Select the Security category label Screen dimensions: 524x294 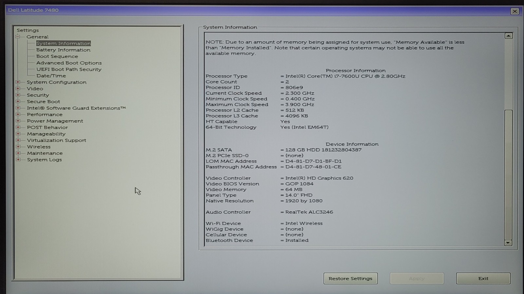click(38, 95)
